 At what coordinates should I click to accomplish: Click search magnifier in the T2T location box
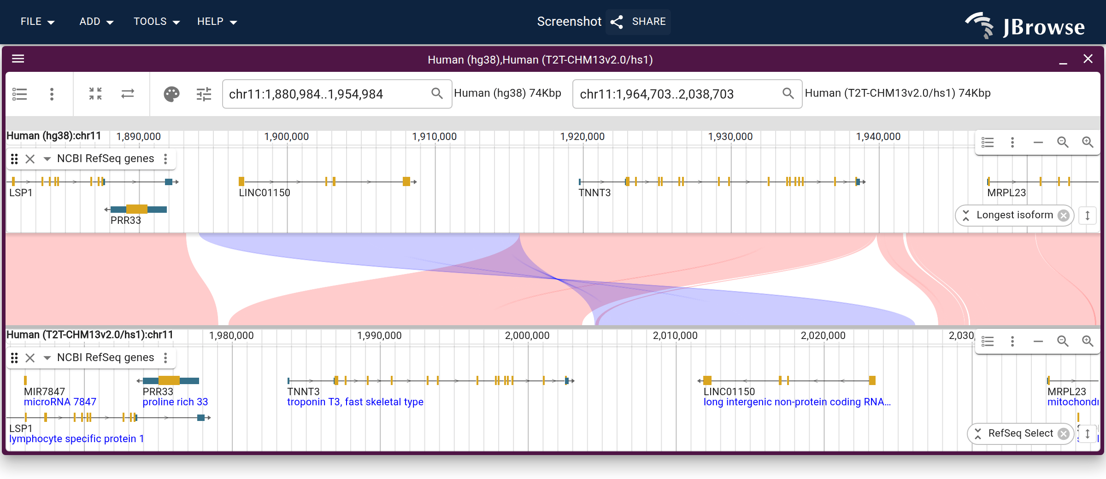click(x=788, y=93)
